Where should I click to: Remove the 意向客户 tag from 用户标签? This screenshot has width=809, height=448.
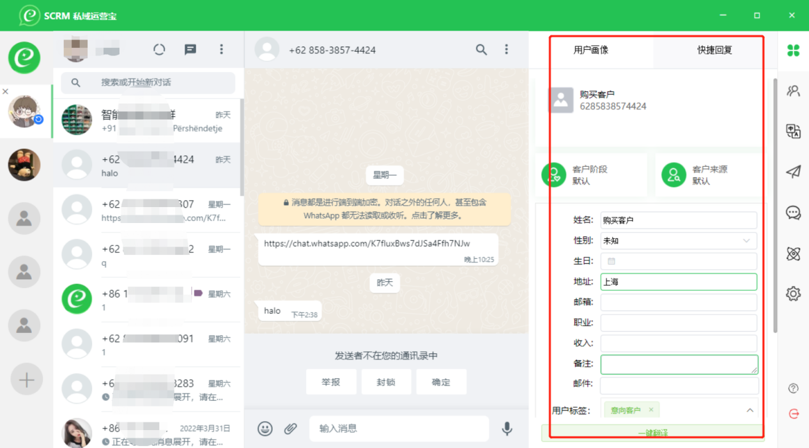650,410
